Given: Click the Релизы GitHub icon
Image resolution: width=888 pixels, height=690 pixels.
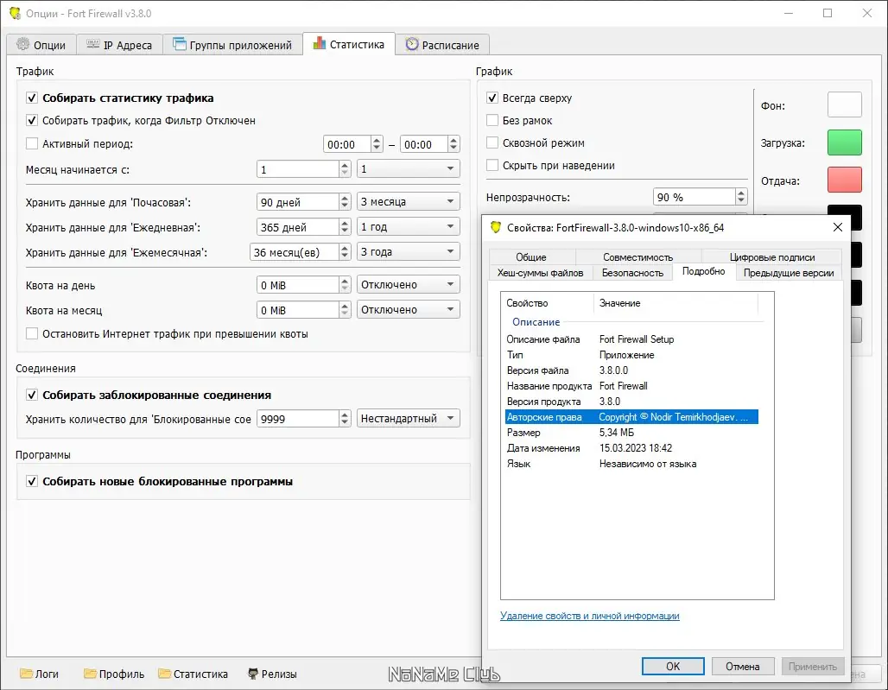Looking at the screenshot, I should coord(253,674).
